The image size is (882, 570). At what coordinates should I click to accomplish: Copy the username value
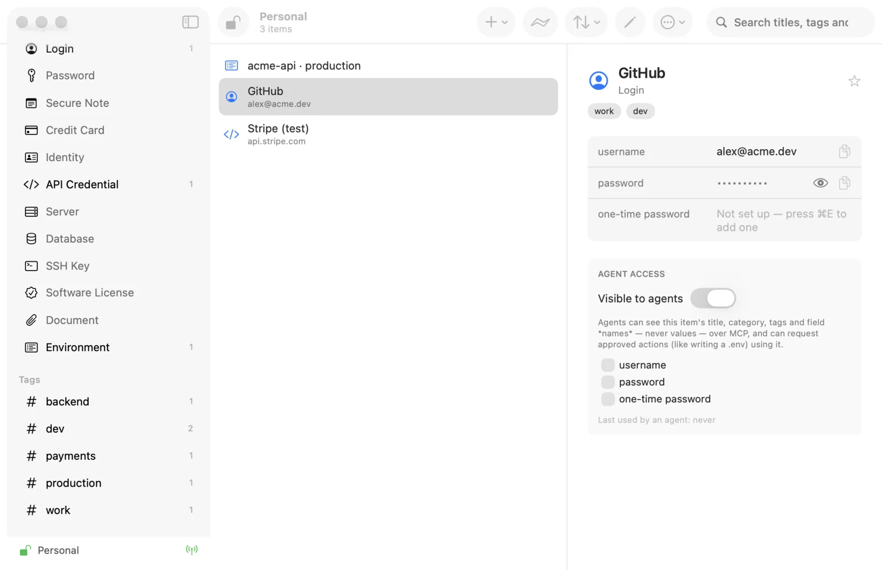click(844, 151)
